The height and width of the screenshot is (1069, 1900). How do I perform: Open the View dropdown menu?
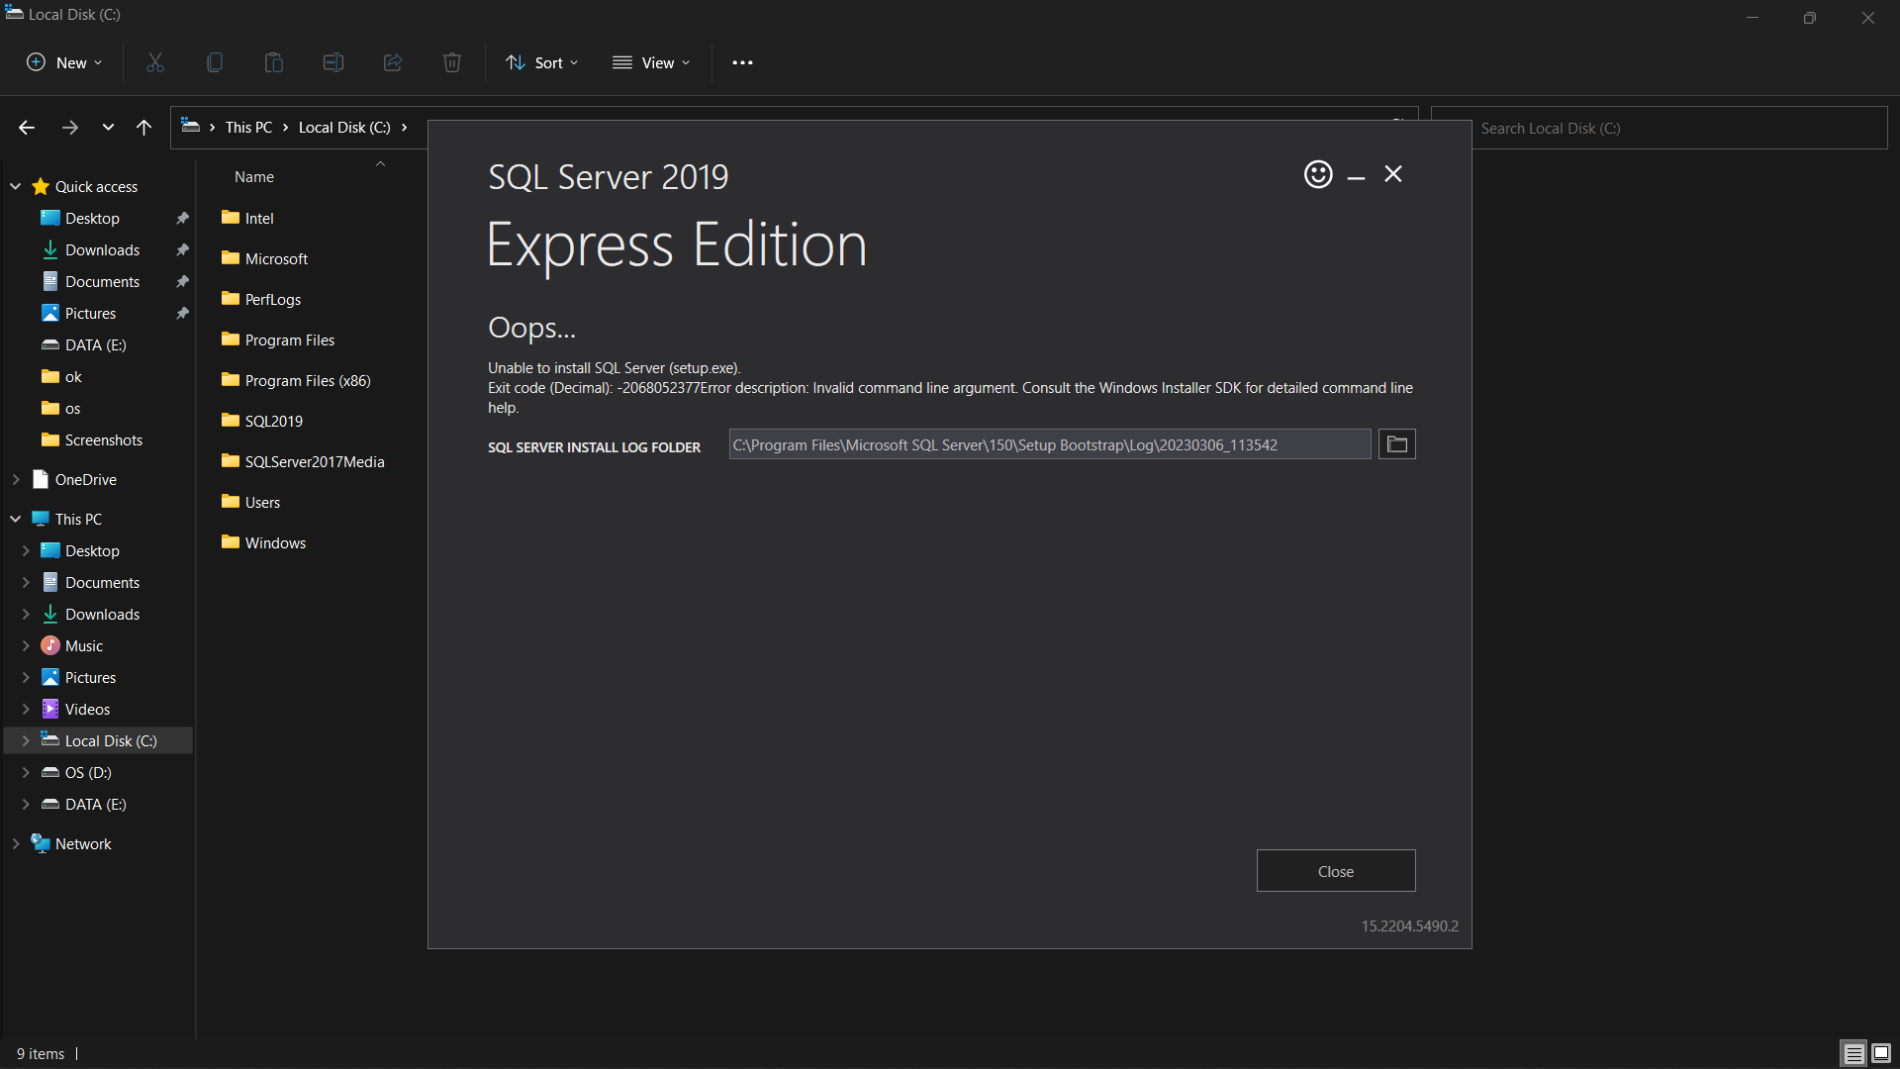(651, 62)
